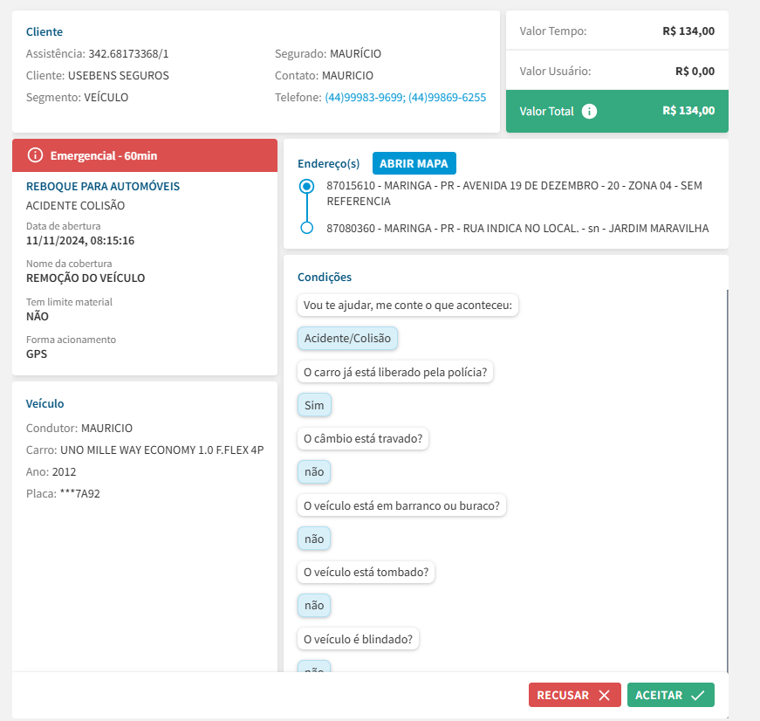The height and width of the screenshot is (721, 760).
Task: Click the checkmark icon on ACEITAR
Action: (697, 695)
